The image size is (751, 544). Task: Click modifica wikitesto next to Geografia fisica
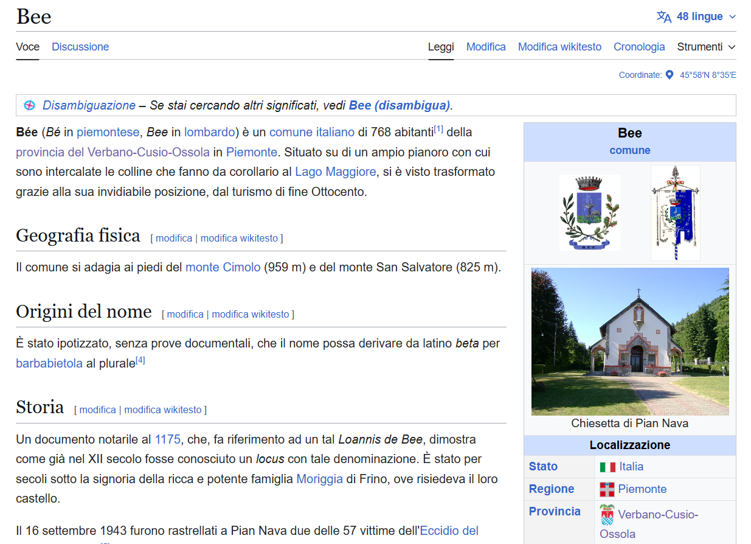pos(240,238)
